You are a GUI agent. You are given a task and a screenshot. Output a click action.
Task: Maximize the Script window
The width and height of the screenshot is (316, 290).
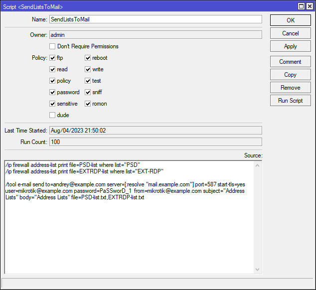pos(301,6)
